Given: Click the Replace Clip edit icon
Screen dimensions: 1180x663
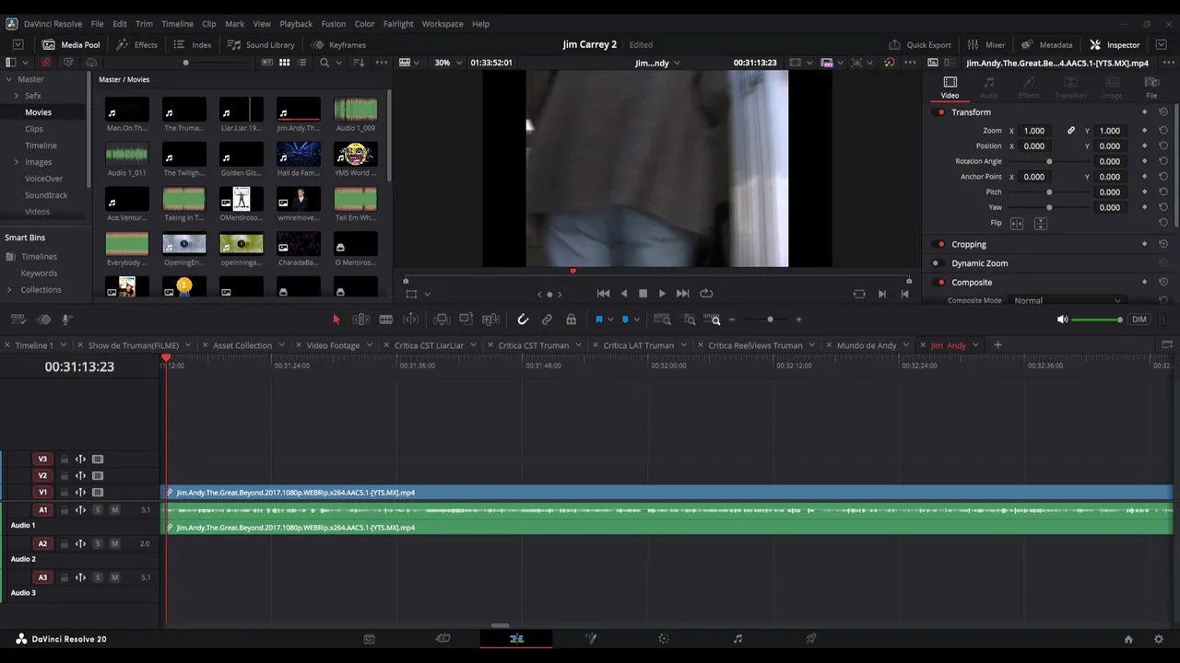Looking at the screenshot, I should coord(490,320).
